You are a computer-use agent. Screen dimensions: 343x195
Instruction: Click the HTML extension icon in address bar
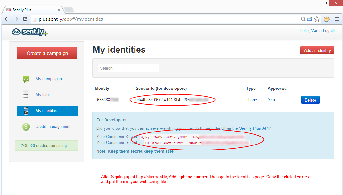point(310,19)
